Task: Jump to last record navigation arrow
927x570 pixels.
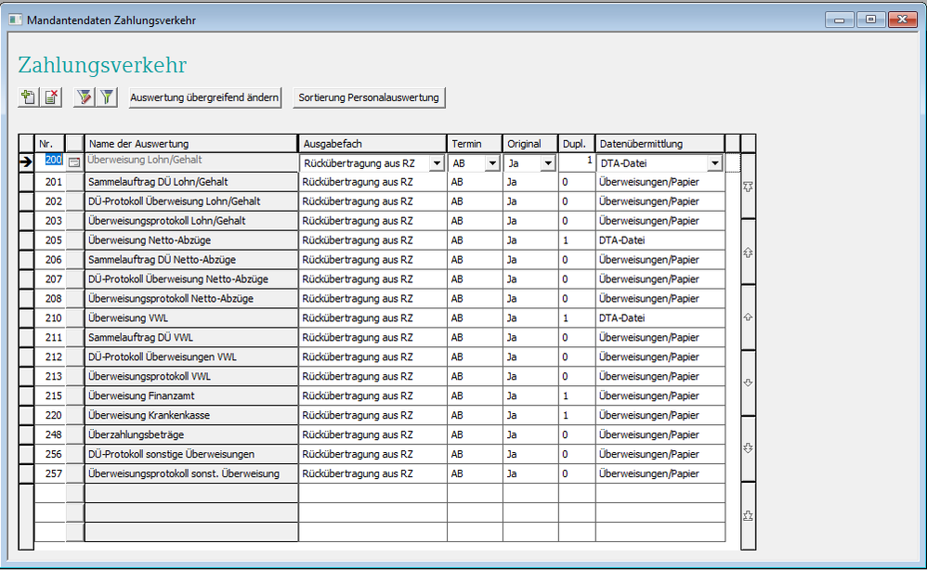Action: (748, 515)
